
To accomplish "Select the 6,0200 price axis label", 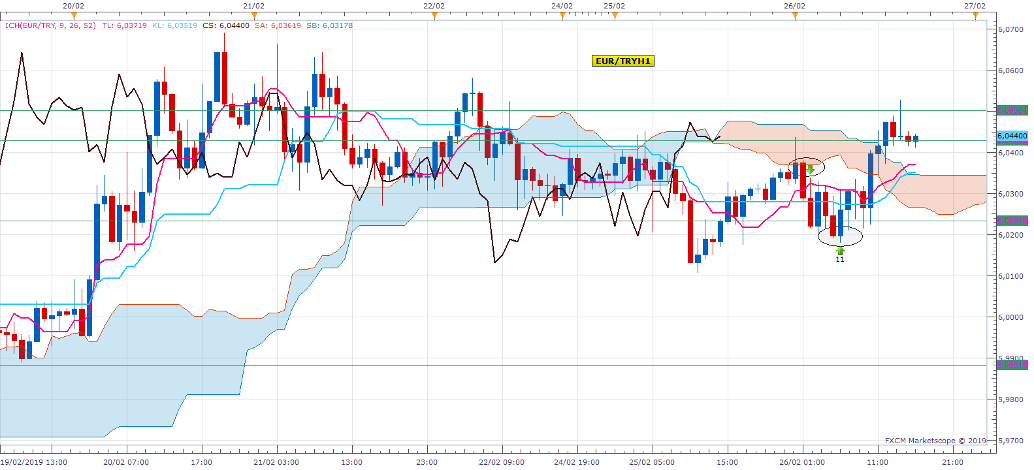I will click(1011, 235).
